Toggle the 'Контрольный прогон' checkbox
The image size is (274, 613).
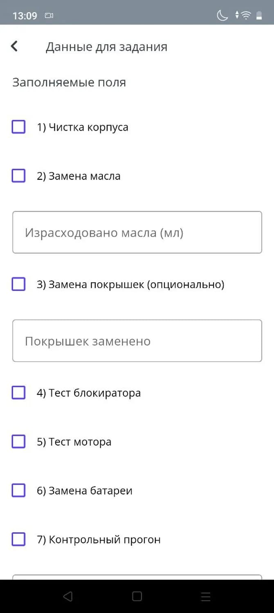point(18,539)
